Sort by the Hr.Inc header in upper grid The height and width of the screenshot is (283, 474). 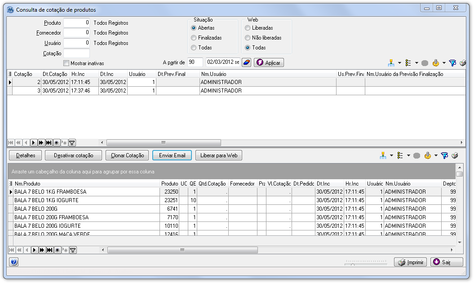tap(84, 74)
